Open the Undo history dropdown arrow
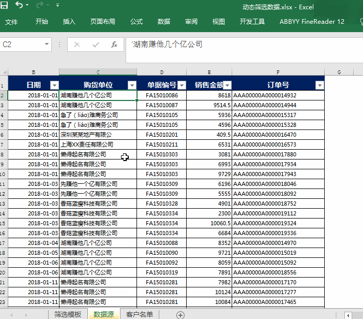The image size is (363, 319). 27,5
